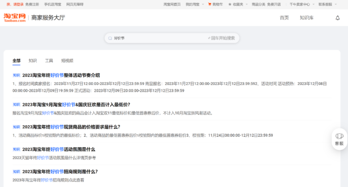Open result 2023淘宝年终好价节整体活动节奏介绍

tap(61, 75)
